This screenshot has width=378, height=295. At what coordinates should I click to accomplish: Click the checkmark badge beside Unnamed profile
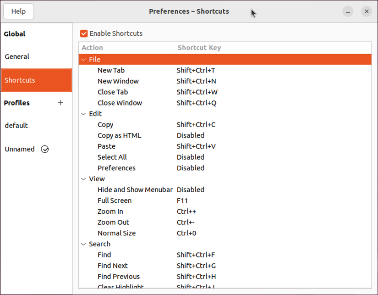(44, 149)
